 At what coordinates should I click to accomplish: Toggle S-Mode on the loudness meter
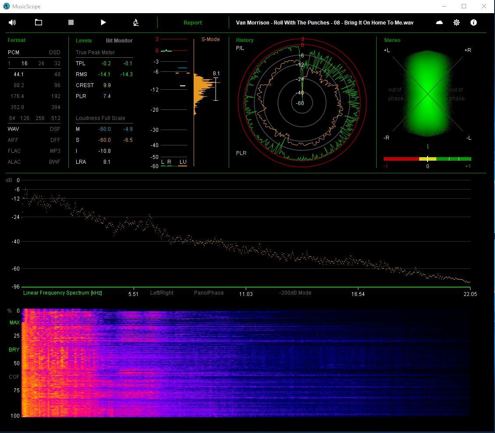click(x=210, y=39)
